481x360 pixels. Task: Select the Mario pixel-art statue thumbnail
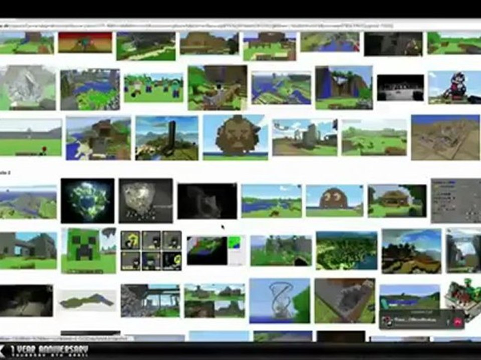(454, 87)
